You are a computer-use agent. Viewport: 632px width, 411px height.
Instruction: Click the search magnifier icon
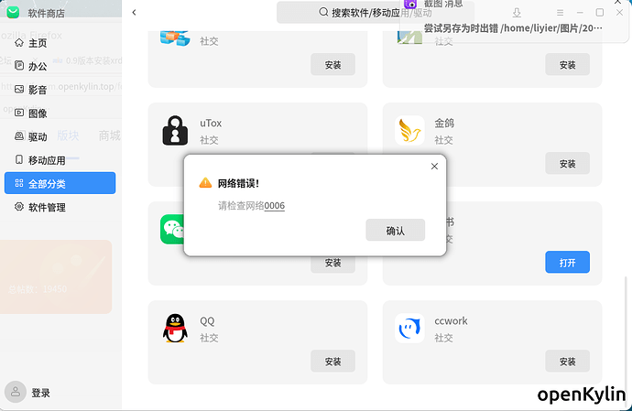pyautogui.click(x=323, y=12)
